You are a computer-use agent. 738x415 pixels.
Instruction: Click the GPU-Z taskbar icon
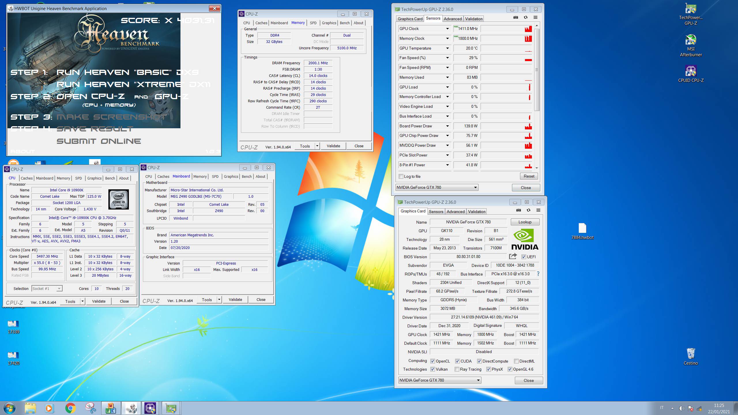[171, 408]
